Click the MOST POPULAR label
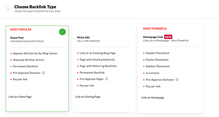 click(x=21, y=29)
